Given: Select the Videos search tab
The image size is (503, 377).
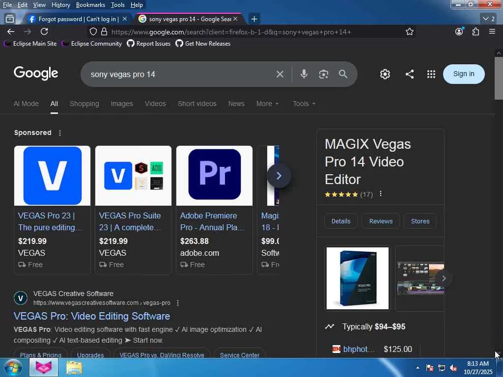Looking at the screenshot, I should (x=155, y=104).
